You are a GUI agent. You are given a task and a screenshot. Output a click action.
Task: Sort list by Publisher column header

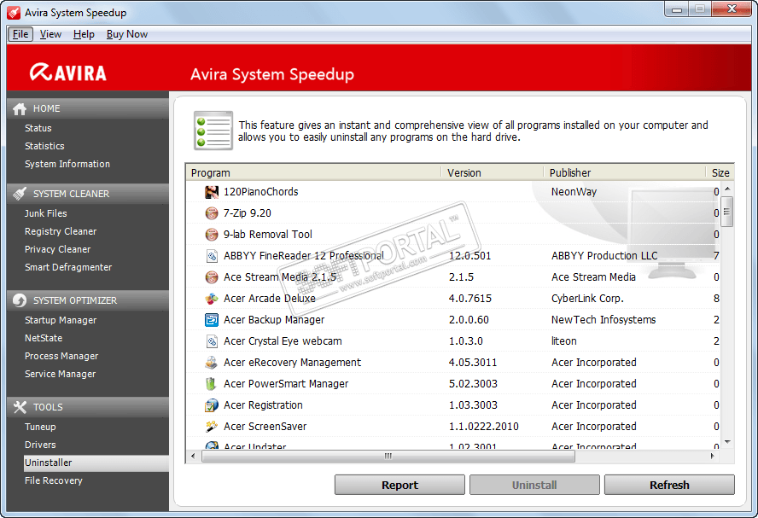(x=625, y=173)
